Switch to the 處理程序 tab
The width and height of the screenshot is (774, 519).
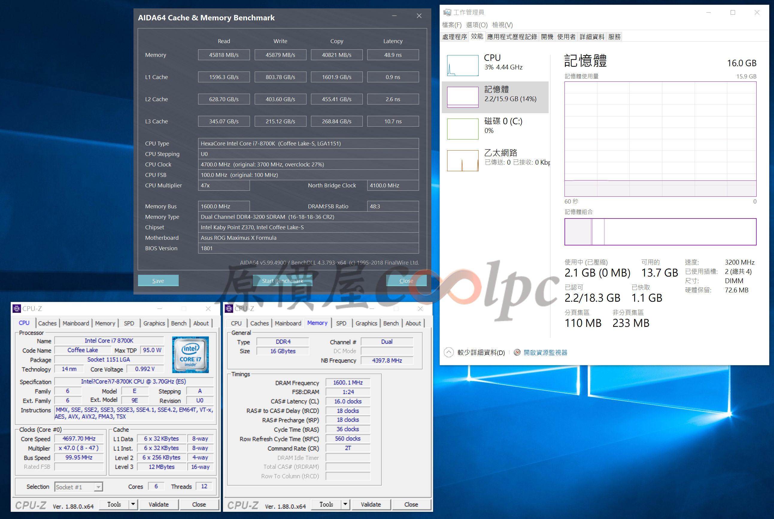455,37
